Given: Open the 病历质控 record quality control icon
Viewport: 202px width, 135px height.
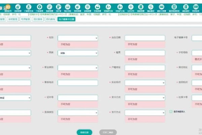Looking at the screenshot, I should pyautogui.click(x=186, y=8).
